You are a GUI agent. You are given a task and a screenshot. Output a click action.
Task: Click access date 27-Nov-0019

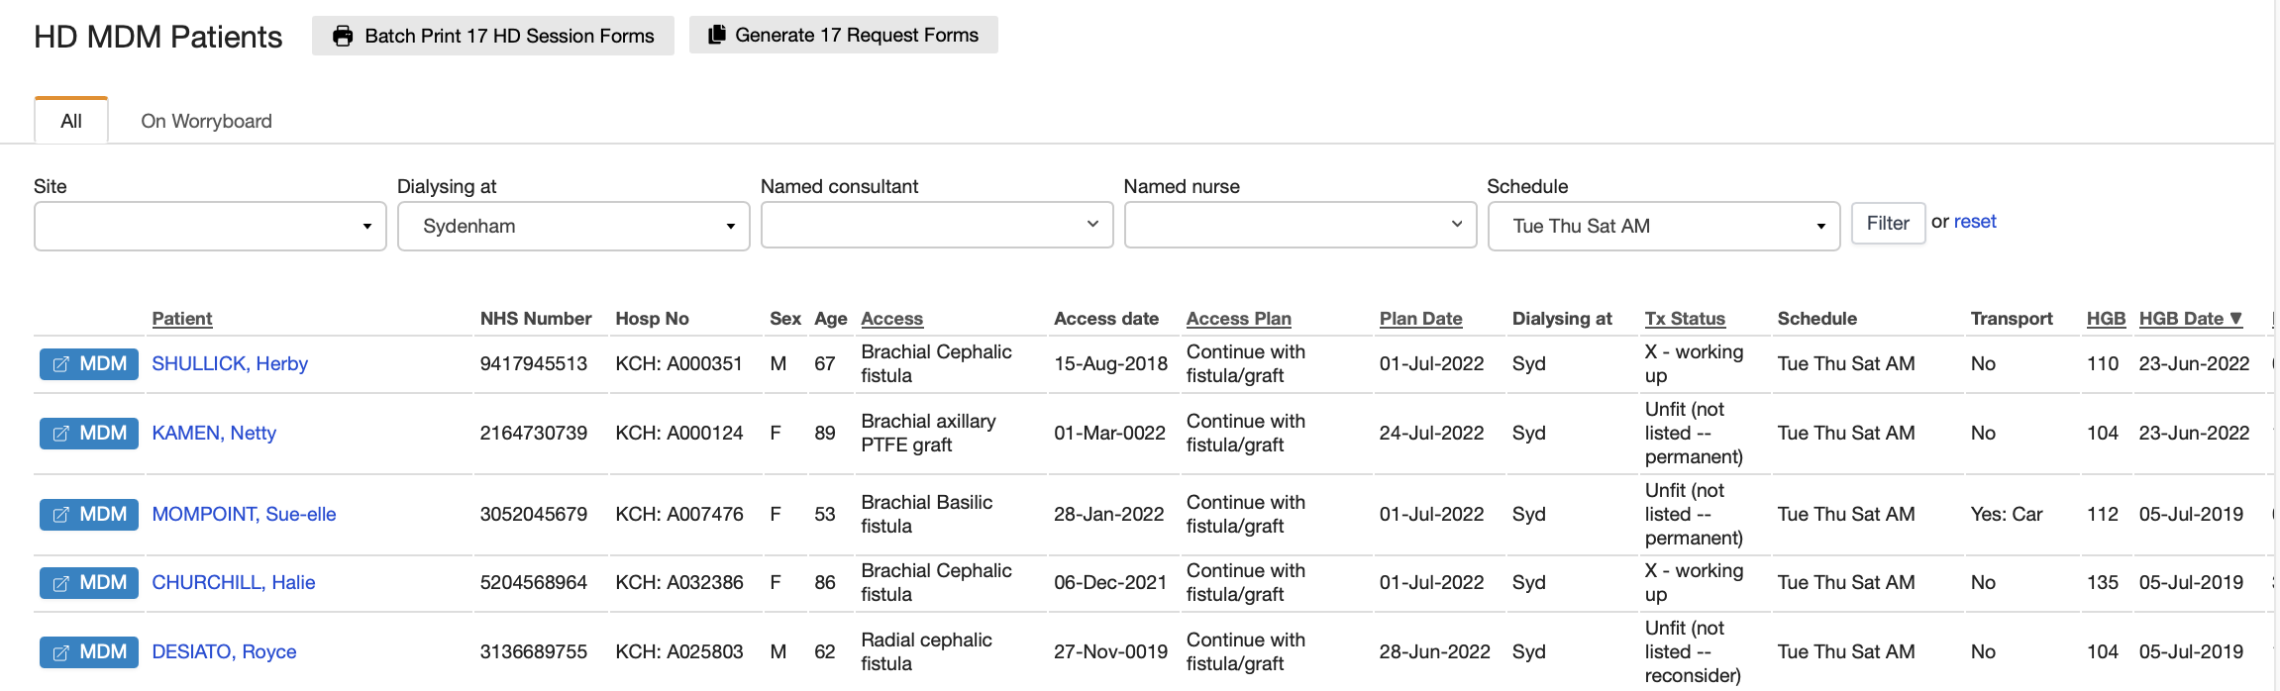click(x=1111, y=652)
